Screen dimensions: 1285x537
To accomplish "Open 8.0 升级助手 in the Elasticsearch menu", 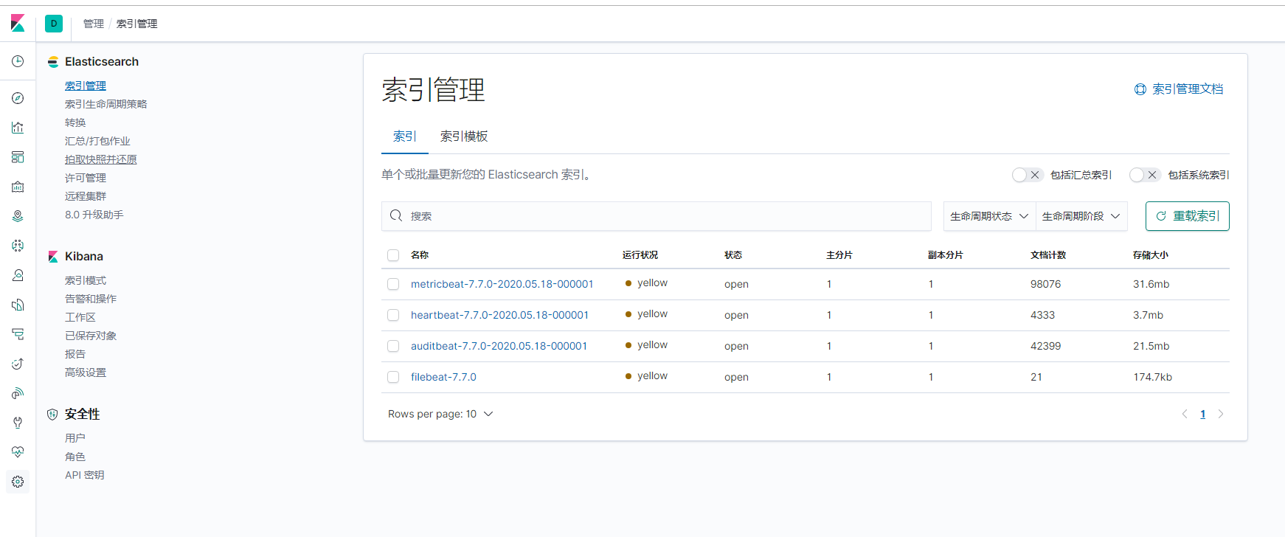I will coord(94,215).
